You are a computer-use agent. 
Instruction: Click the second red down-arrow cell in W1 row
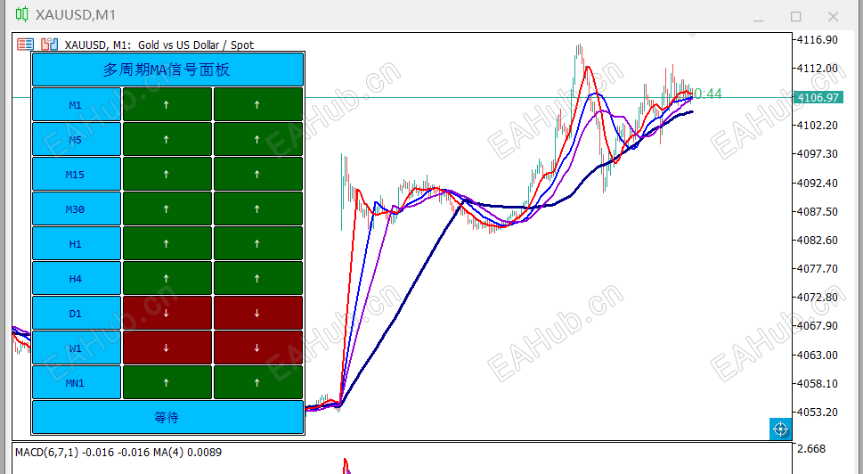tap(257, 347)
